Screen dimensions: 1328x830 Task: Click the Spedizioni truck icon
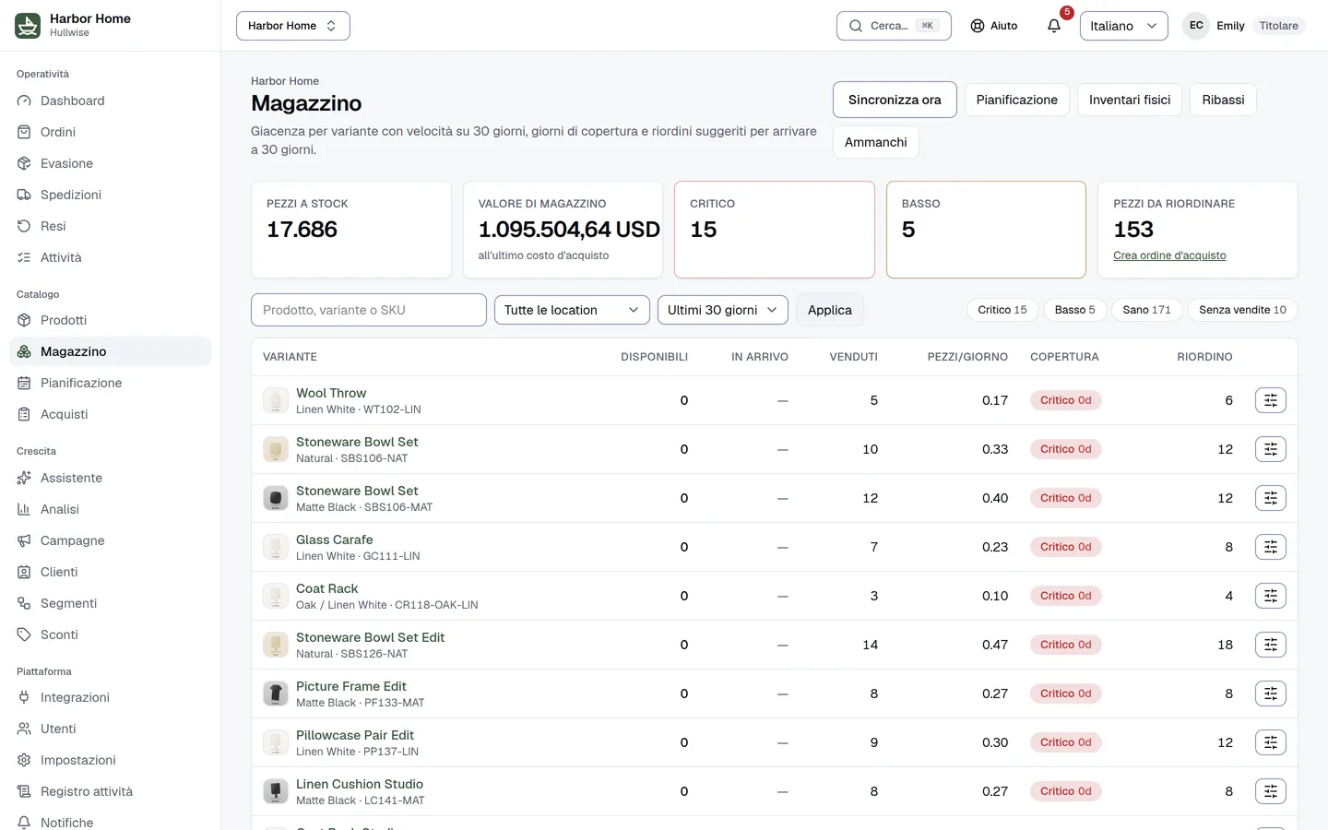[x=24, y=195]
